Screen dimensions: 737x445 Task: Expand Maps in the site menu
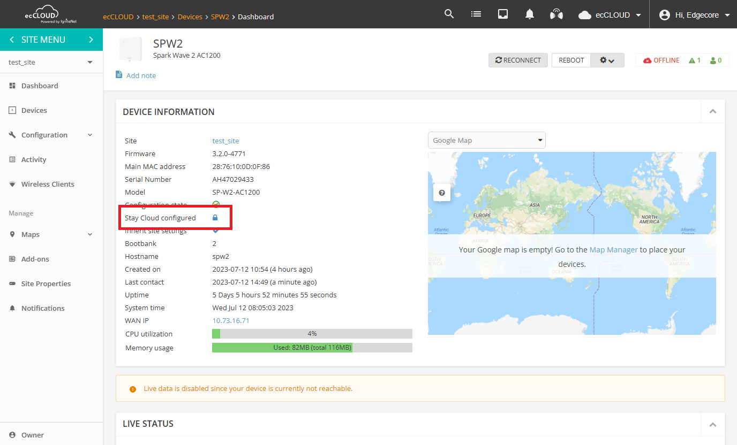click(x=51, y=234)
